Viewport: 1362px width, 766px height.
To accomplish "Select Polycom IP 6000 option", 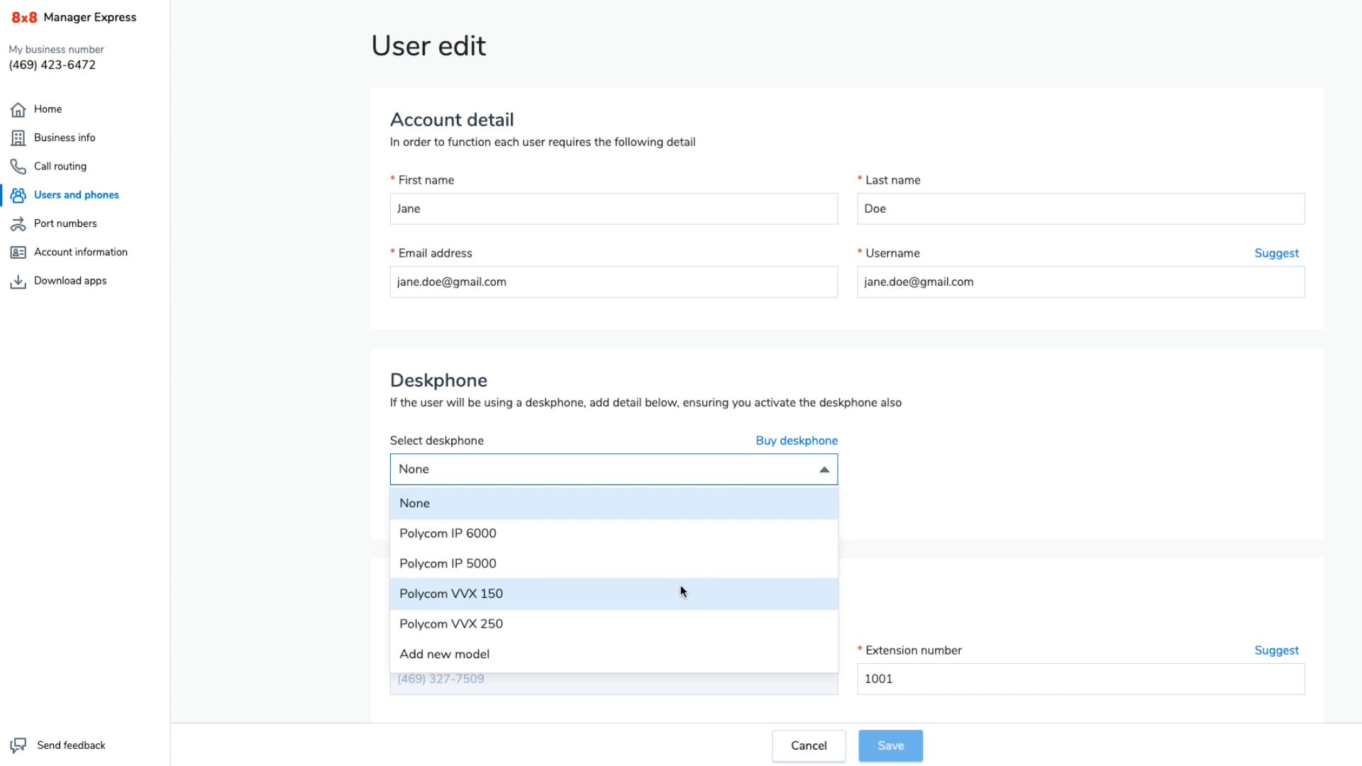I will click(614, 533).
